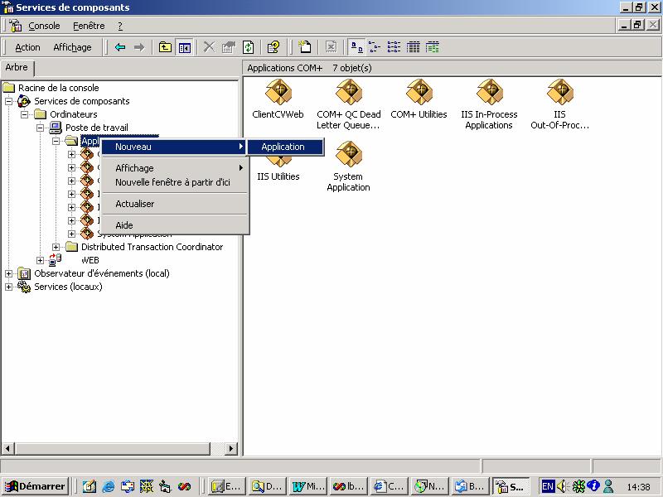Choose Application from the Nouveau submenu
Viewport: 663px width, 497px height.
pos(283,147)
